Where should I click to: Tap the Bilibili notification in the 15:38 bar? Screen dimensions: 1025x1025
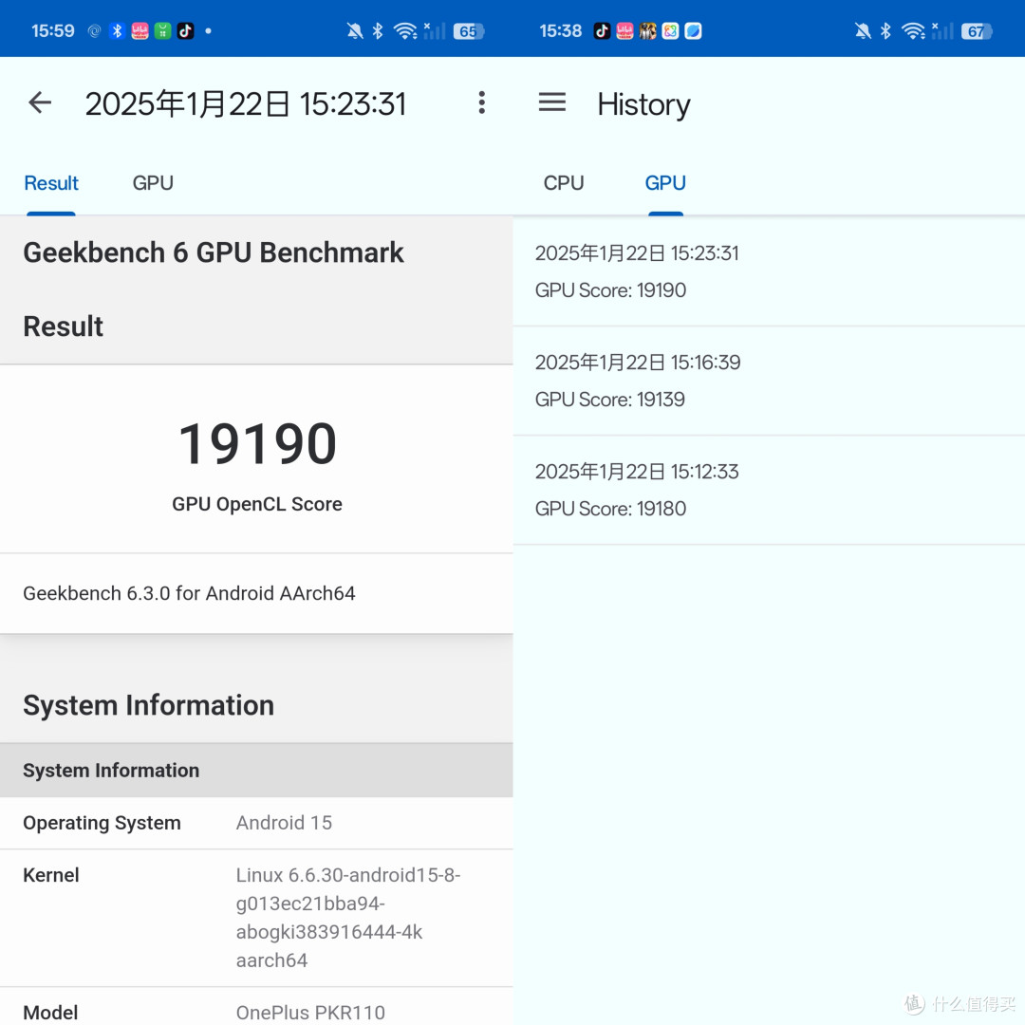[624, 30]
